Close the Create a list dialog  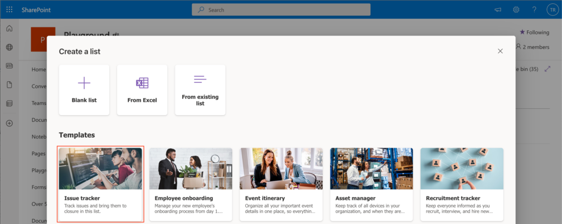[x=501, y=51]
